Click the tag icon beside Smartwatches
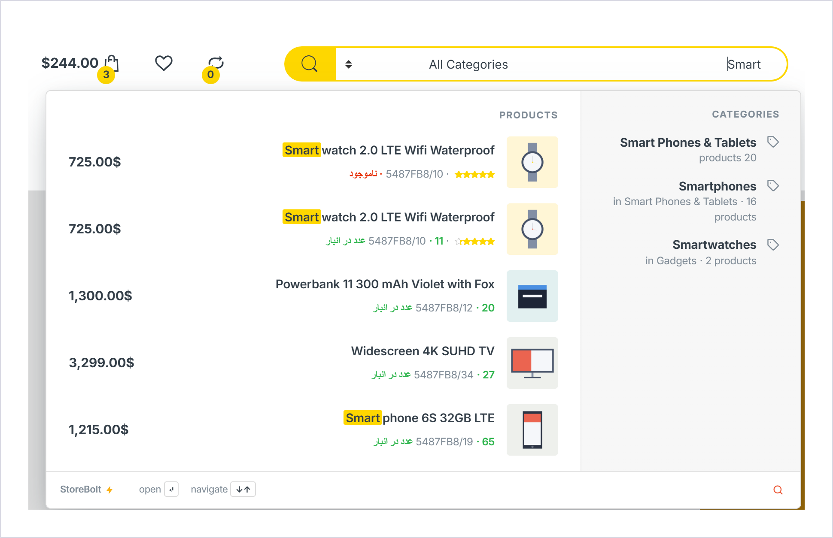This screenshot has height=538, width=833. (x=773, y=245)
